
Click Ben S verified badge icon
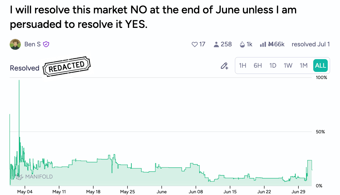tap(46, 44)
